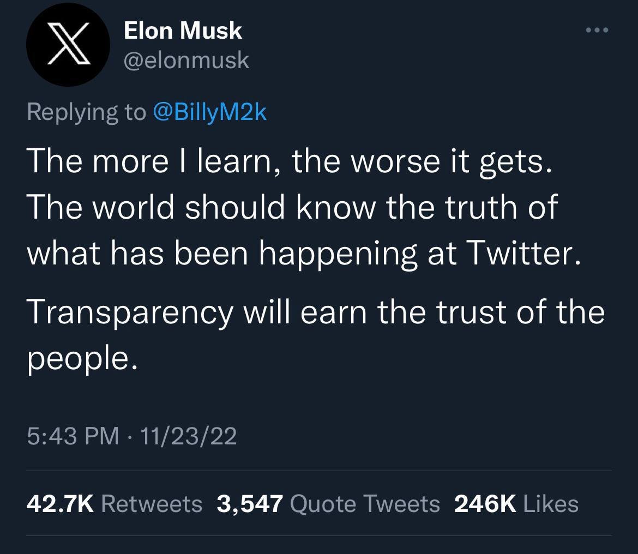Click the 'Replying to' label text
The image size is (638, 554).
point(86,112)
